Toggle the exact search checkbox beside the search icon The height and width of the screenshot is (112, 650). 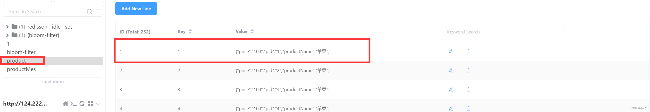(98, 12)
